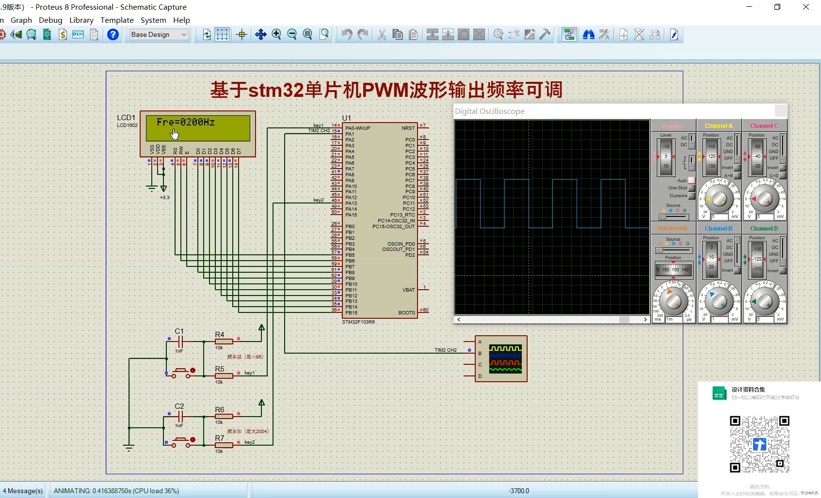The width and height of the screenshot is (821, 498).
Task: Open the Debug menu
Action: [x=50, y=20]
